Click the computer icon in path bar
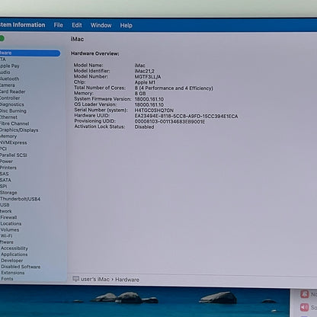This screenshot has width=317, height=317. pyautogui.click(x=75, y=279)
